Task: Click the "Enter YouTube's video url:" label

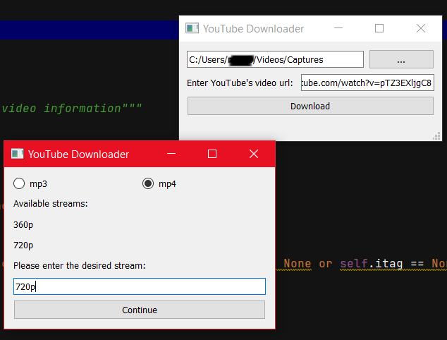Action: click(x=240, y=83)
